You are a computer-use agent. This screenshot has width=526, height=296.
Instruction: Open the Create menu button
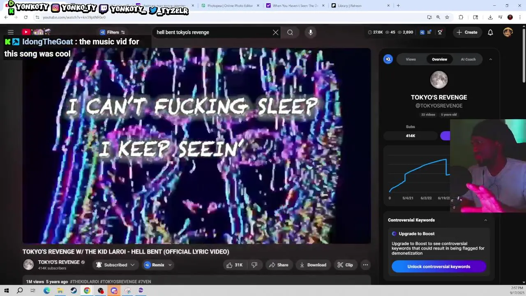point(467,32)
